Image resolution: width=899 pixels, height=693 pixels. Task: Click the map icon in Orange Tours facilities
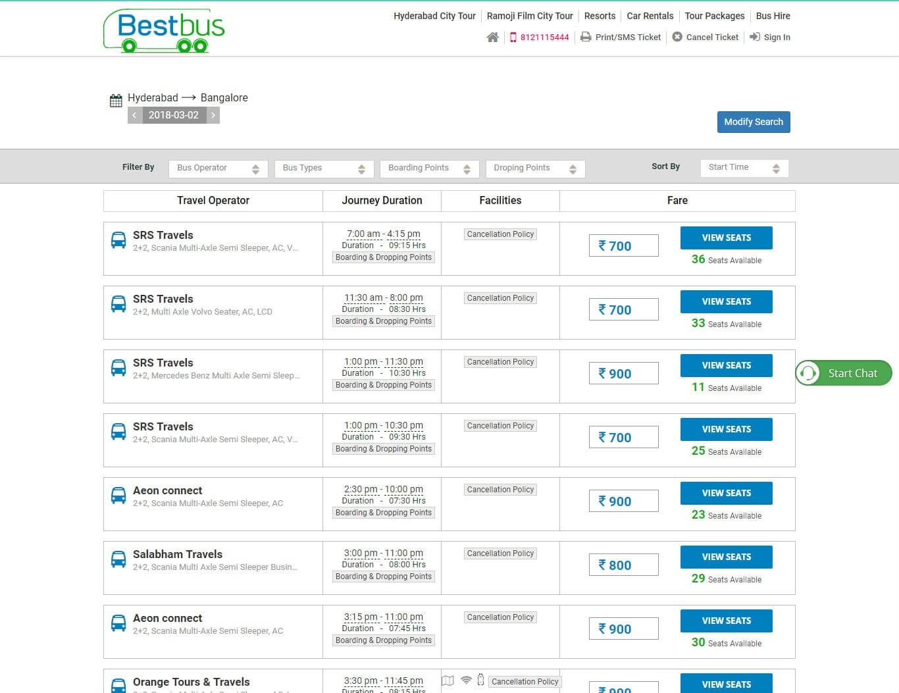pos(448,680)
